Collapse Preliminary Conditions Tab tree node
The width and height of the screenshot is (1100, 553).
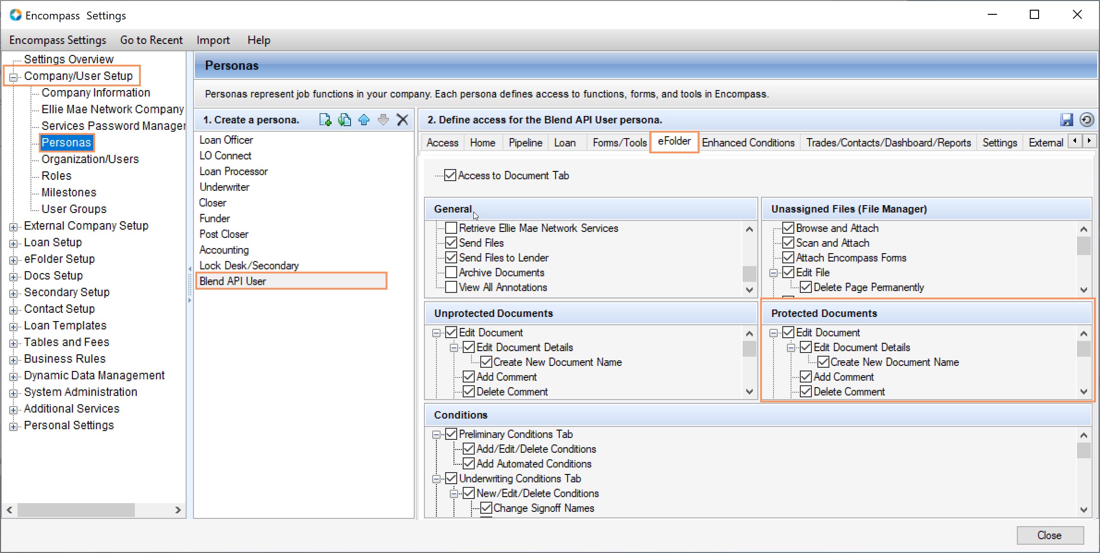(436, 434)
